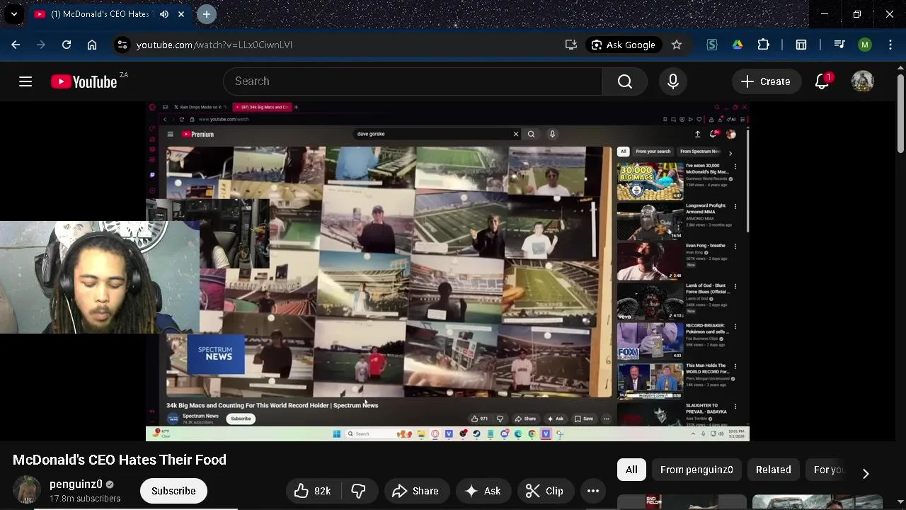Image resolution: width=906 pixels, height=510 pixels.
Task: Click the video title McDonald's CEO Hates Their Food
Action: (120, 460)
